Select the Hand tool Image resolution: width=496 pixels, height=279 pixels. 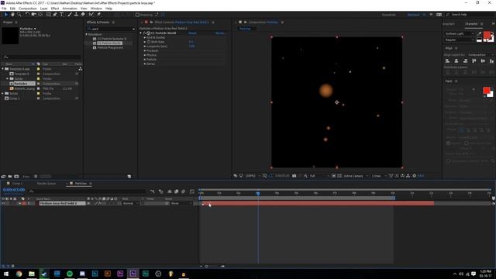point(12,15)
